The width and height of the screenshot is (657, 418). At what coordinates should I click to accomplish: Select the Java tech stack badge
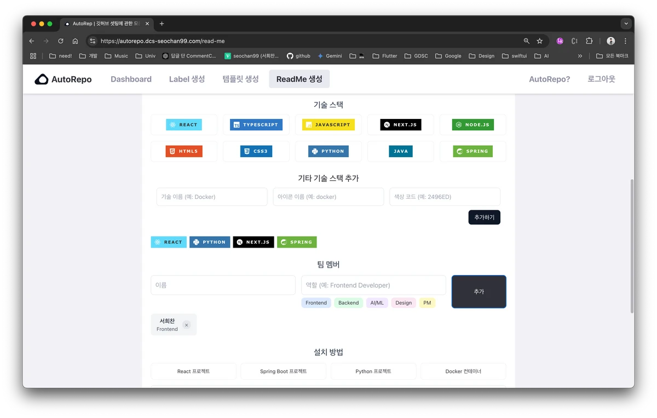coord(401,151)
